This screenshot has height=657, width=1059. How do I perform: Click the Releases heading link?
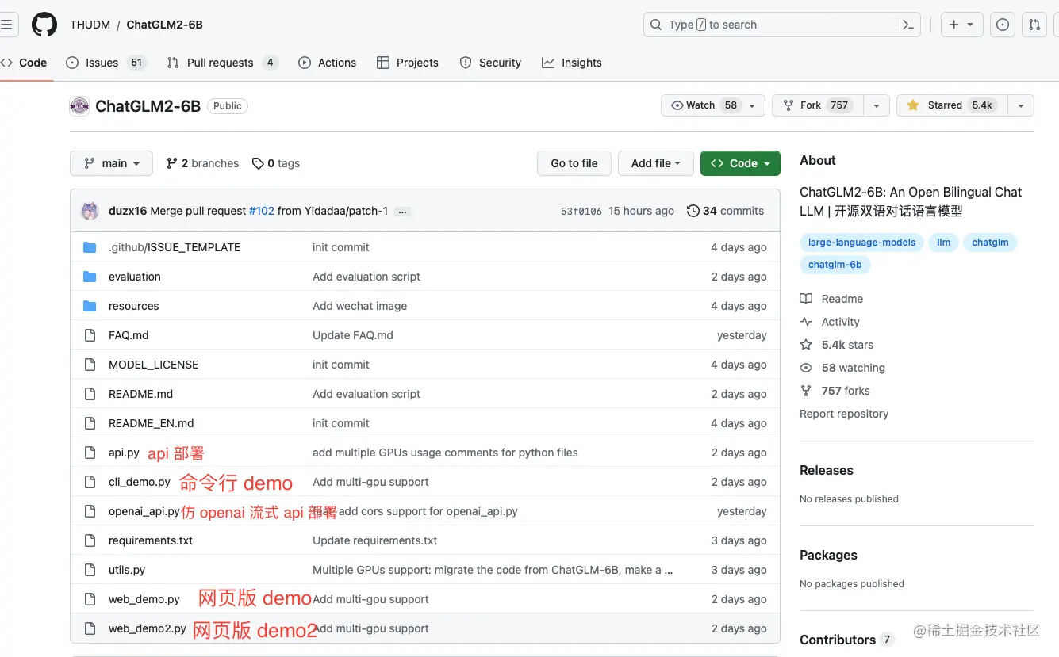(826, 470)
